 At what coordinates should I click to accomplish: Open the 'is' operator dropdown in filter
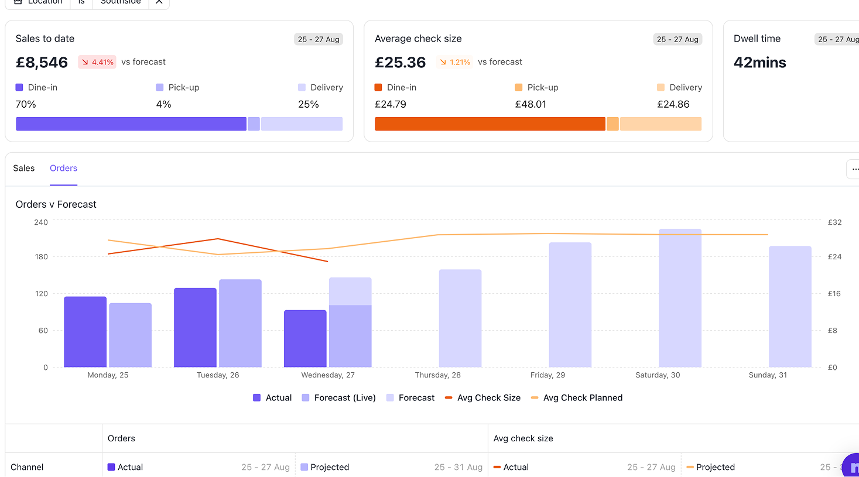pyautogui.click(x=81, y=2)
